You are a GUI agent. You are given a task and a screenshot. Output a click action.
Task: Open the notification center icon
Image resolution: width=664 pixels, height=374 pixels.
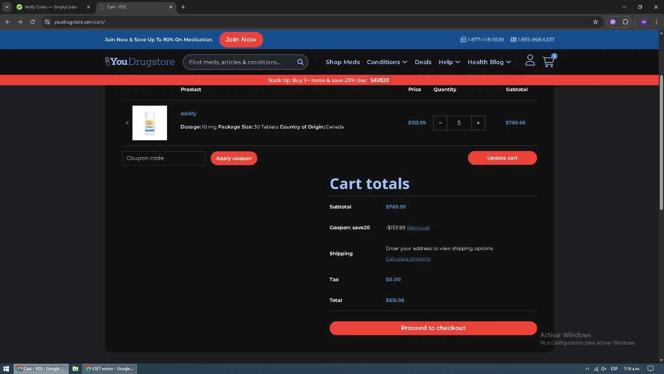(650, 369)
